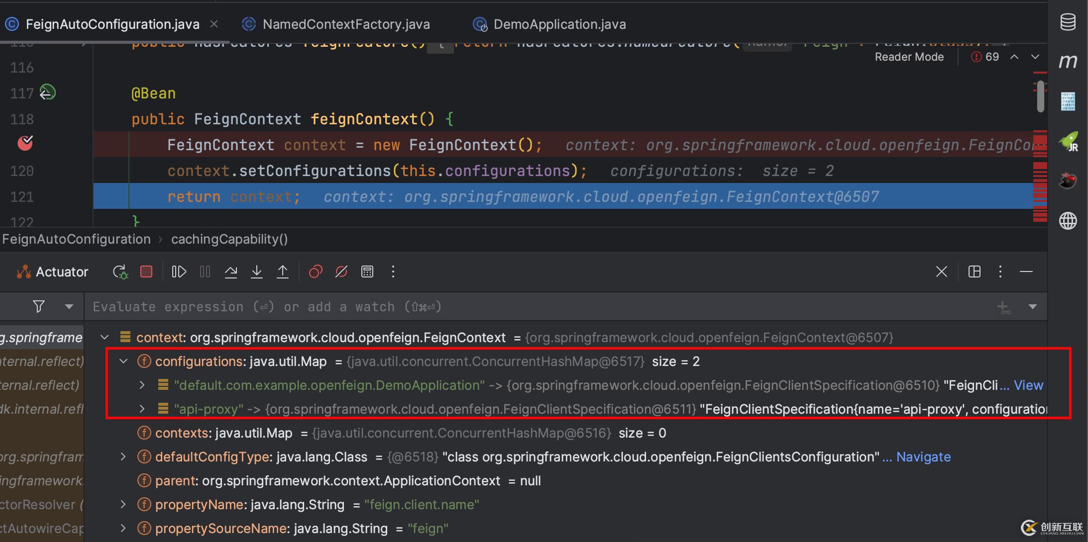1088x542 pixels.
Task: Switch to NamedContextFactory.java tab
Action: click(x=345, y=24)
